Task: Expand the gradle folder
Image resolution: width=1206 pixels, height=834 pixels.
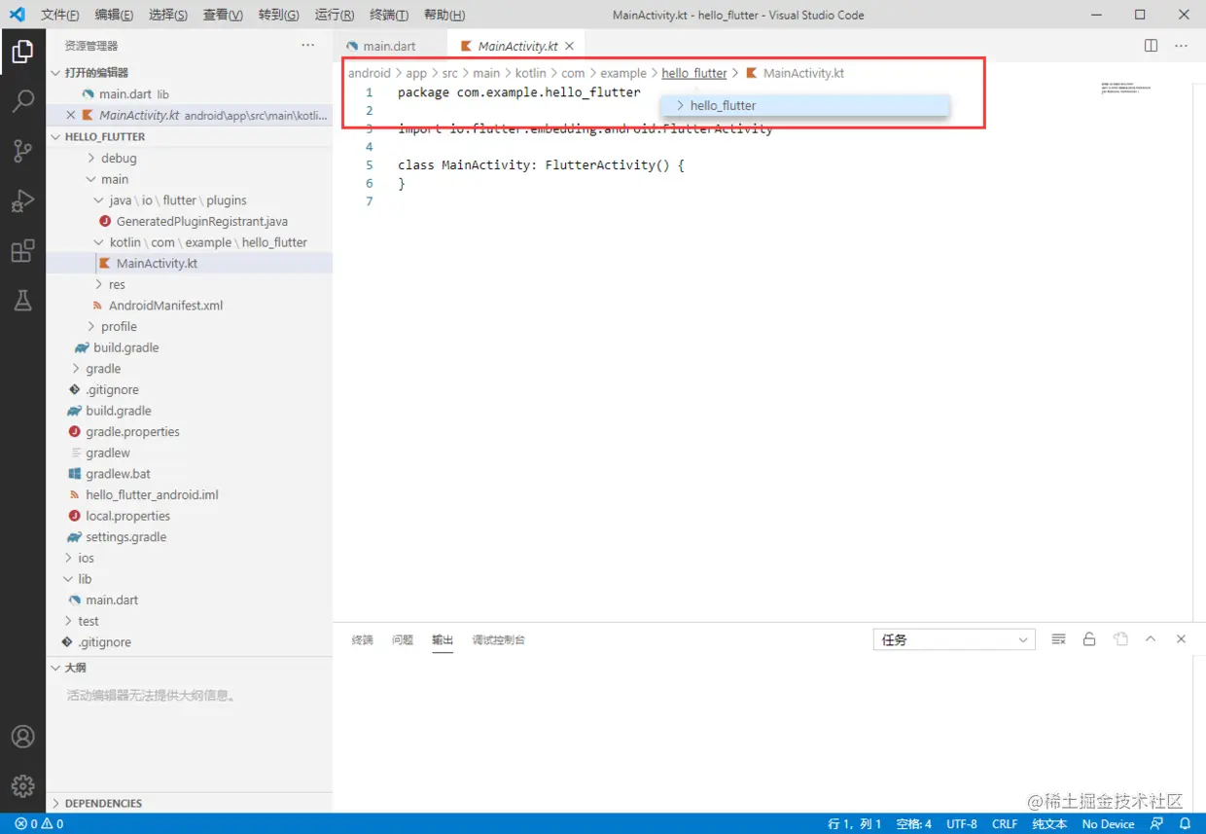Action: coord(103,369)
